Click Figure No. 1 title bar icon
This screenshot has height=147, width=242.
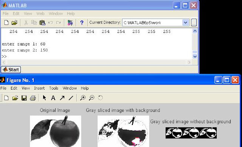tap(2, 80)
